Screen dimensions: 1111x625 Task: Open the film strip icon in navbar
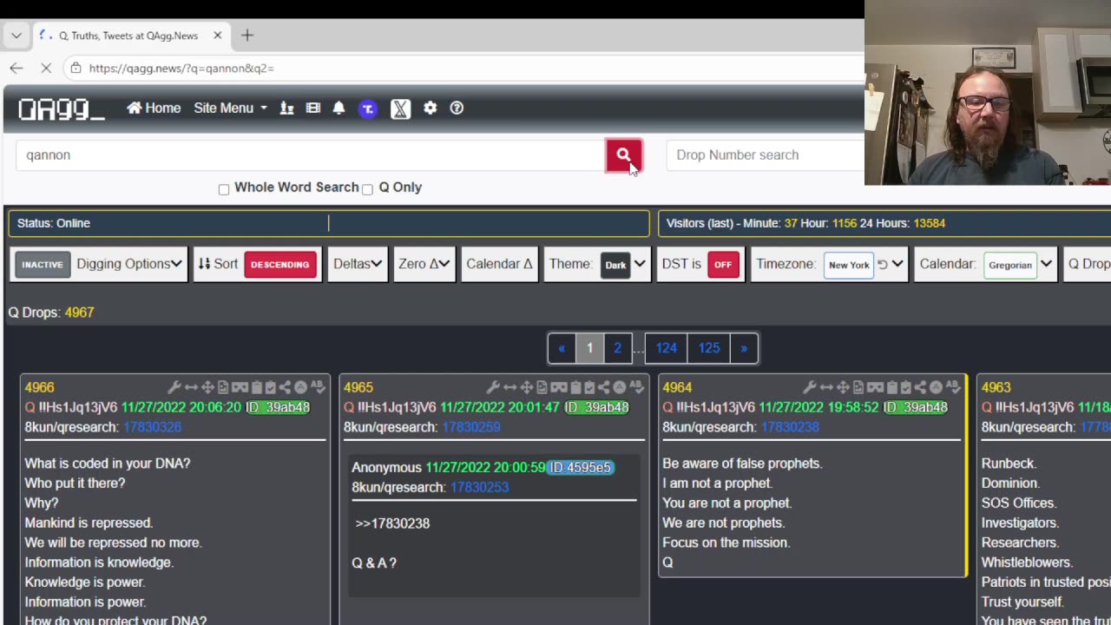313,109
